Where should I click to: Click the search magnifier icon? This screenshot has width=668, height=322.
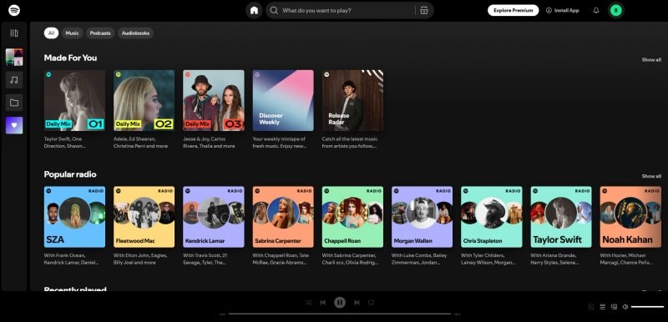click(x=274, y=10)
